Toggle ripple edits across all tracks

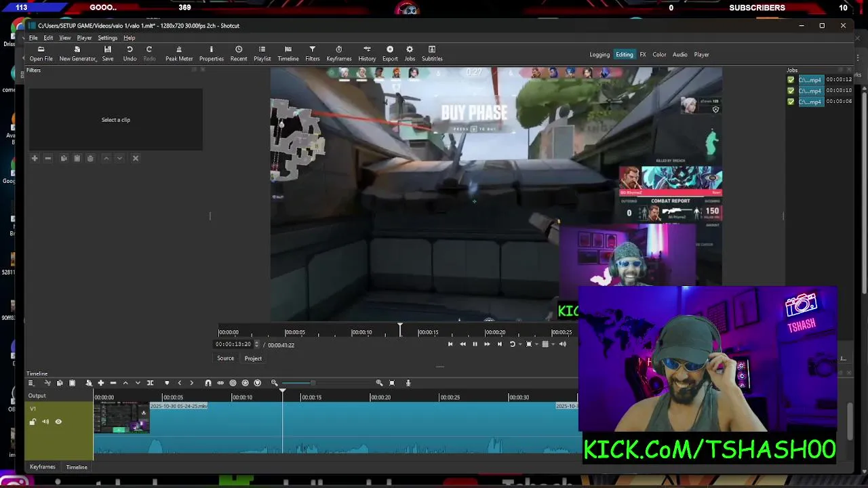[245, 383]
